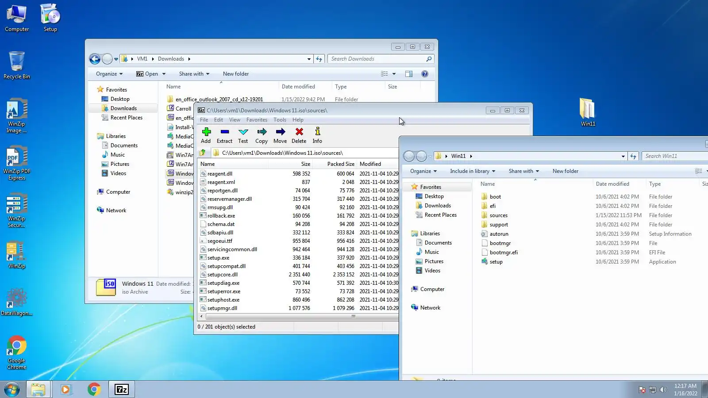Open the Edit menu in 7-Zip
708x398 pixels.
point(219,120)
